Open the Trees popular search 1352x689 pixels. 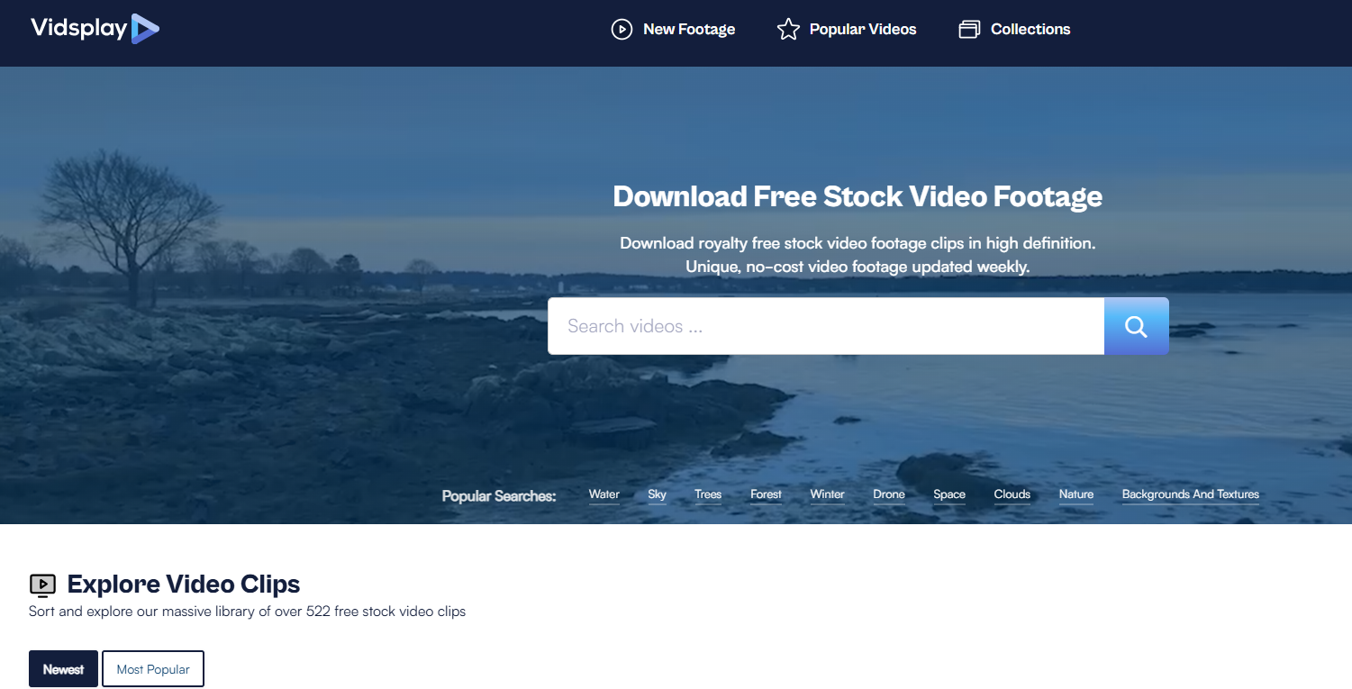708,494
